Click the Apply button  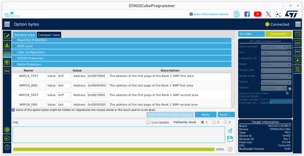[x=205, y=115]
